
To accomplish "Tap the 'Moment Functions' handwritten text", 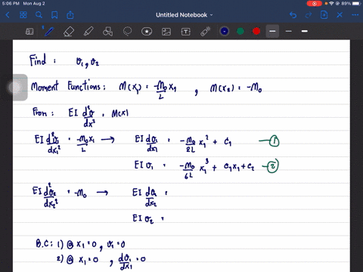I will pos(68,86).
